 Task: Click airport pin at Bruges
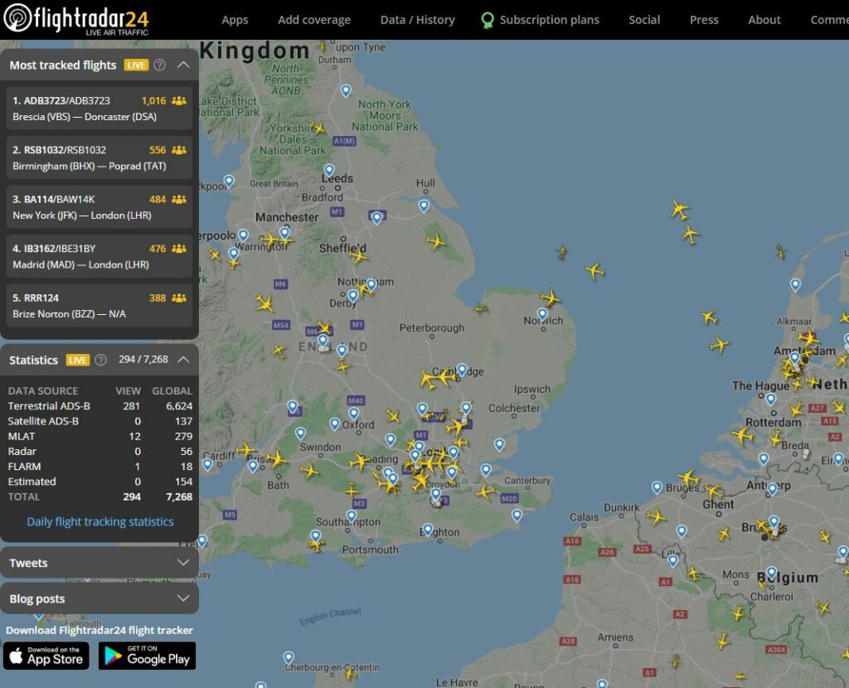(657, 487)
